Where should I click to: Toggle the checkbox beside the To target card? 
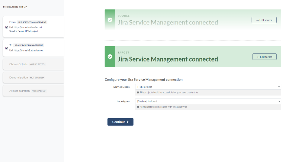click(7, 48)
